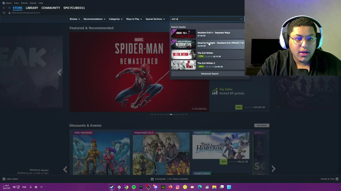
Task: Go forward with the Steam forward arrow
Action: (x=9, y=8)
